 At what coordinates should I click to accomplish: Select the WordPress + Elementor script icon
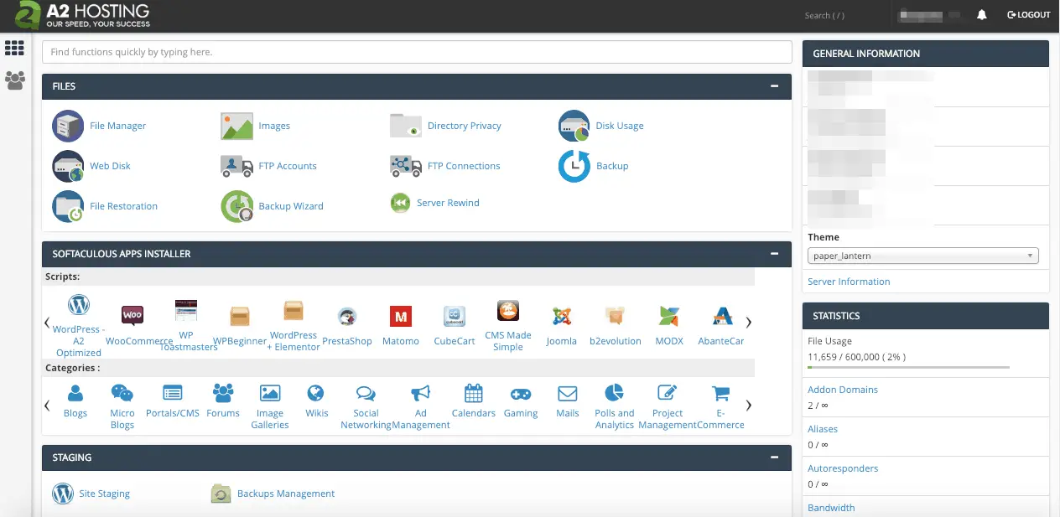point(294,311)
